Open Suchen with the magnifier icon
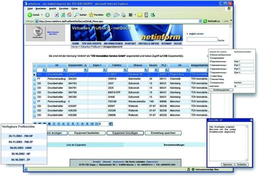259x177 pixels. click(76, 15)
